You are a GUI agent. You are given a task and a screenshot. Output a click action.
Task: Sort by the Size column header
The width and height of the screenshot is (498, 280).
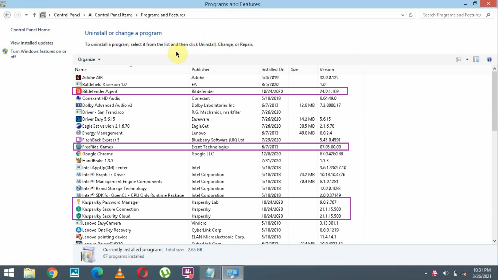(303, 69)
